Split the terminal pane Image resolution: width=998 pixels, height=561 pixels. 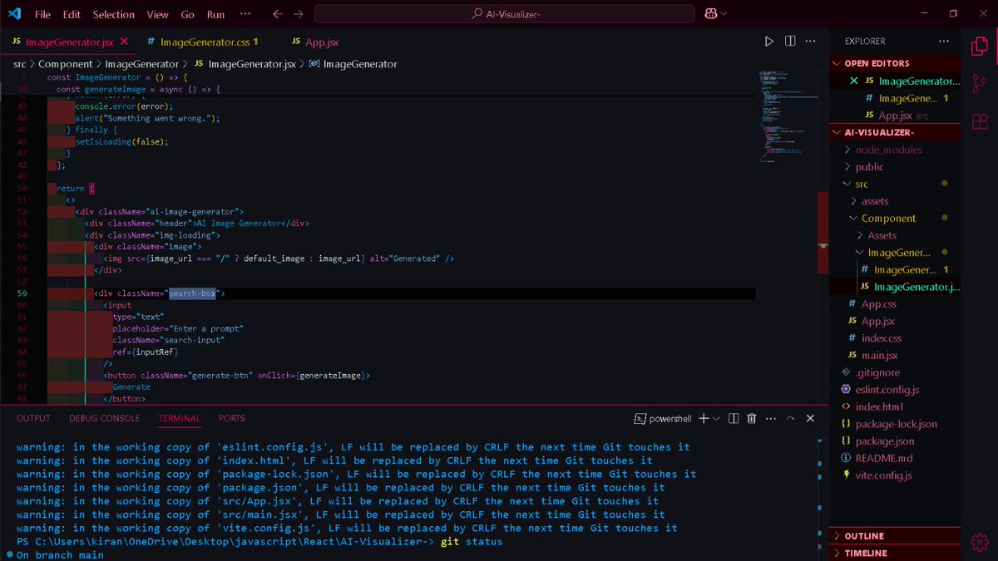[734, 419]
